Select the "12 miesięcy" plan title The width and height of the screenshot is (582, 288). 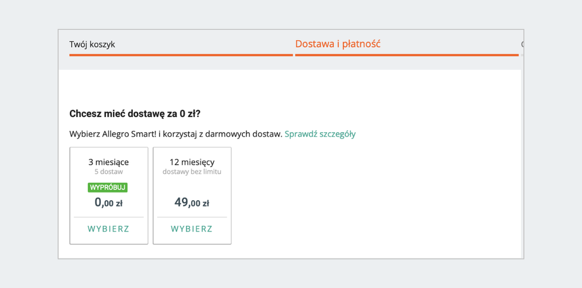click(x=192, y=162)
